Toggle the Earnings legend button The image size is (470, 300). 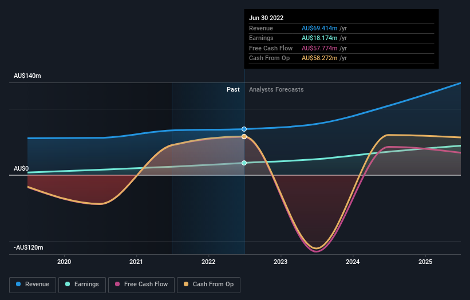point(82,285)
